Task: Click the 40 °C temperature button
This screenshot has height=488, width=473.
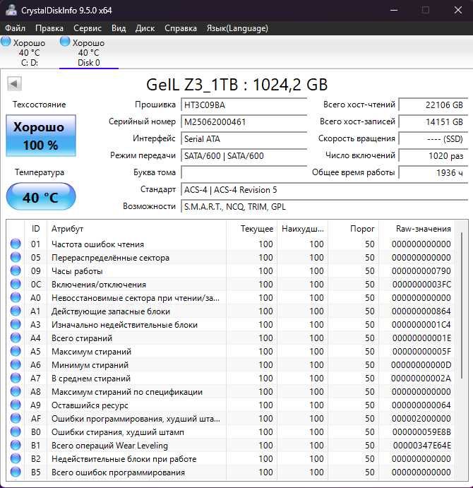Action: pyautogui.click(x=41, y=197)
